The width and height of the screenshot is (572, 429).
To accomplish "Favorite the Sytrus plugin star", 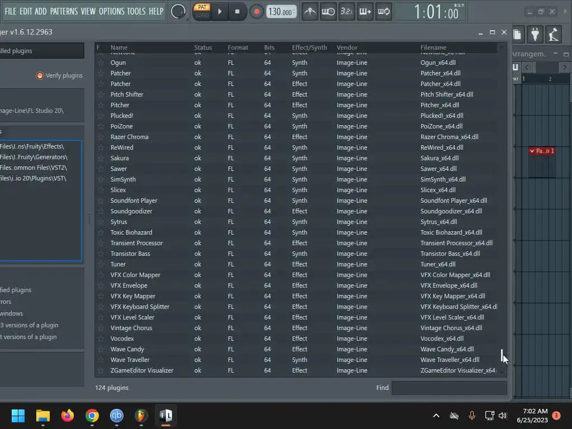I will (101, 222).
